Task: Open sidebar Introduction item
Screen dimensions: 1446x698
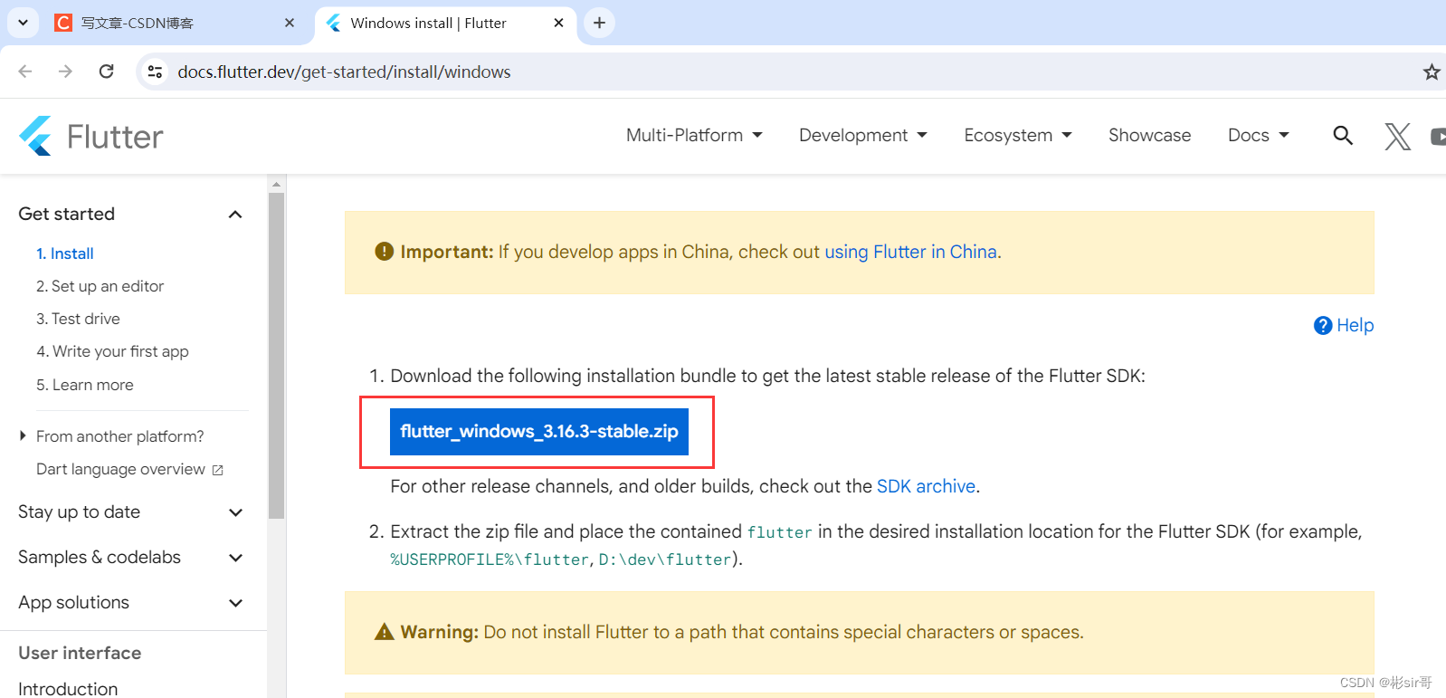Action: point(68,688)
